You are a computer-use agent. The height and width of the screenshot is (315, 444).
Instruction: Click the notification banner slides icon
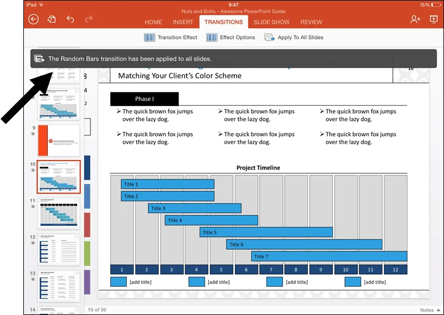point(39,58)
